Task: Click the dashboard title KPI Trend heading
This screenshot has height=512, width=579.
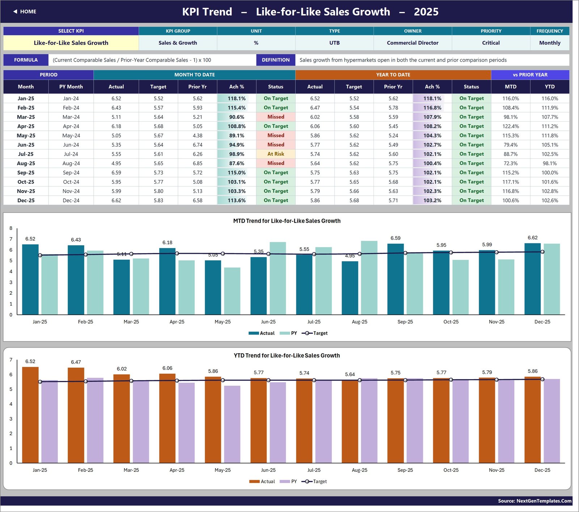Action: coord(310,12)
